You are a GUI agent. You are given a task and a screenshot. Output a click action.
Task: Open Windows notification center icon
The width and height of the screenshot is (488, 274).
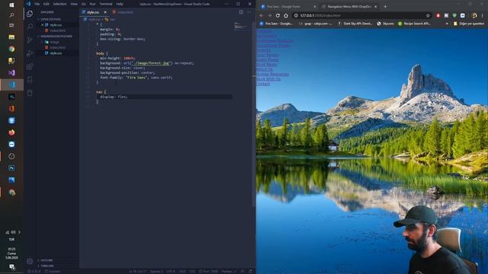coord(11,267)
